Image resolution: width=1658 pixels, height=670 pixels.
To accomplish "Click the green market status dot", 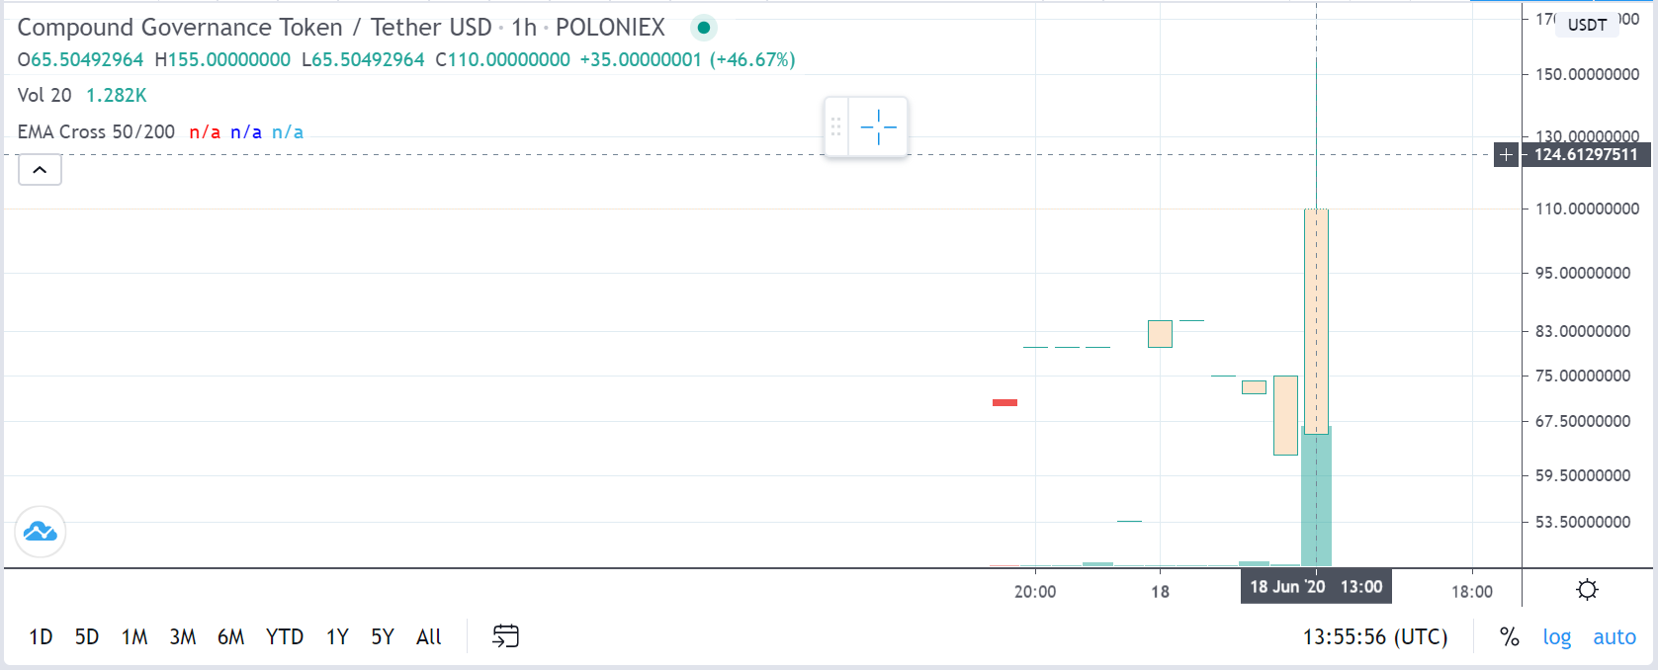I will tap(703, 28).
